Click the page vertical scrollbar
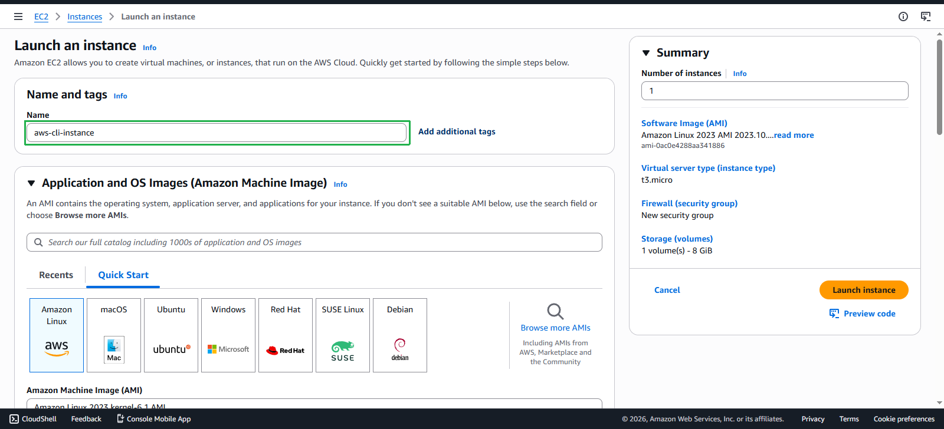Viewport: 944px width, 429px height. click(x=939, y=87)
